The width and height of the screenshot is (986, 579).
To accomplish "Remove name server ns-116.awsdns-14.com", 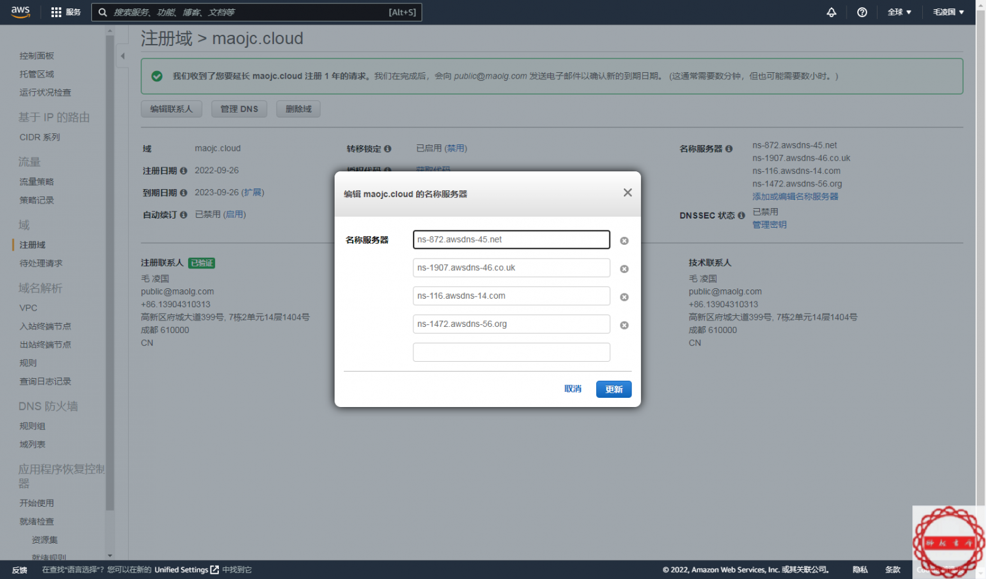I will 624,297.
